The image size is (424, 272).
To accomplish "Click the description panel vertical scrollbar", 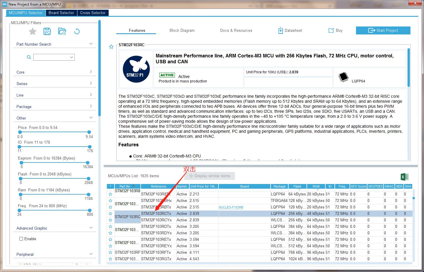I will [x=409, y=68].
